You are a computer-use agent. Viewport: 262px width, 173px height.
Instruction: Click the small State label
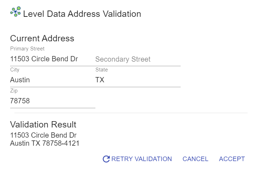[102, 70]
